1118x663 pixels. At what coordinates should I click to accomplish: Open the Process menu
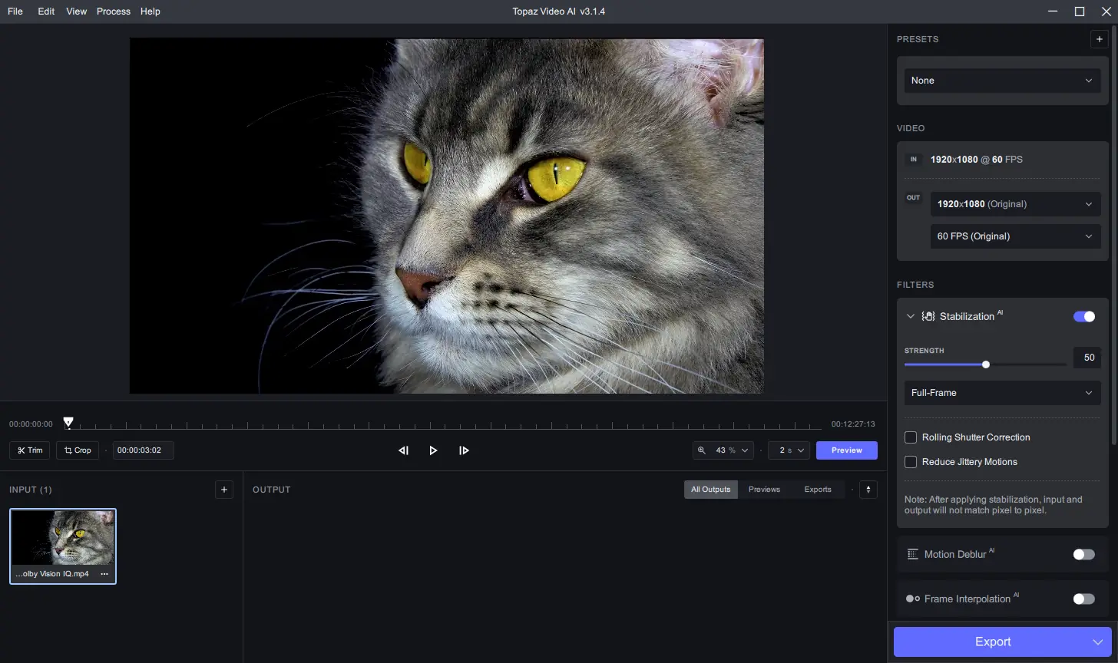114,12
